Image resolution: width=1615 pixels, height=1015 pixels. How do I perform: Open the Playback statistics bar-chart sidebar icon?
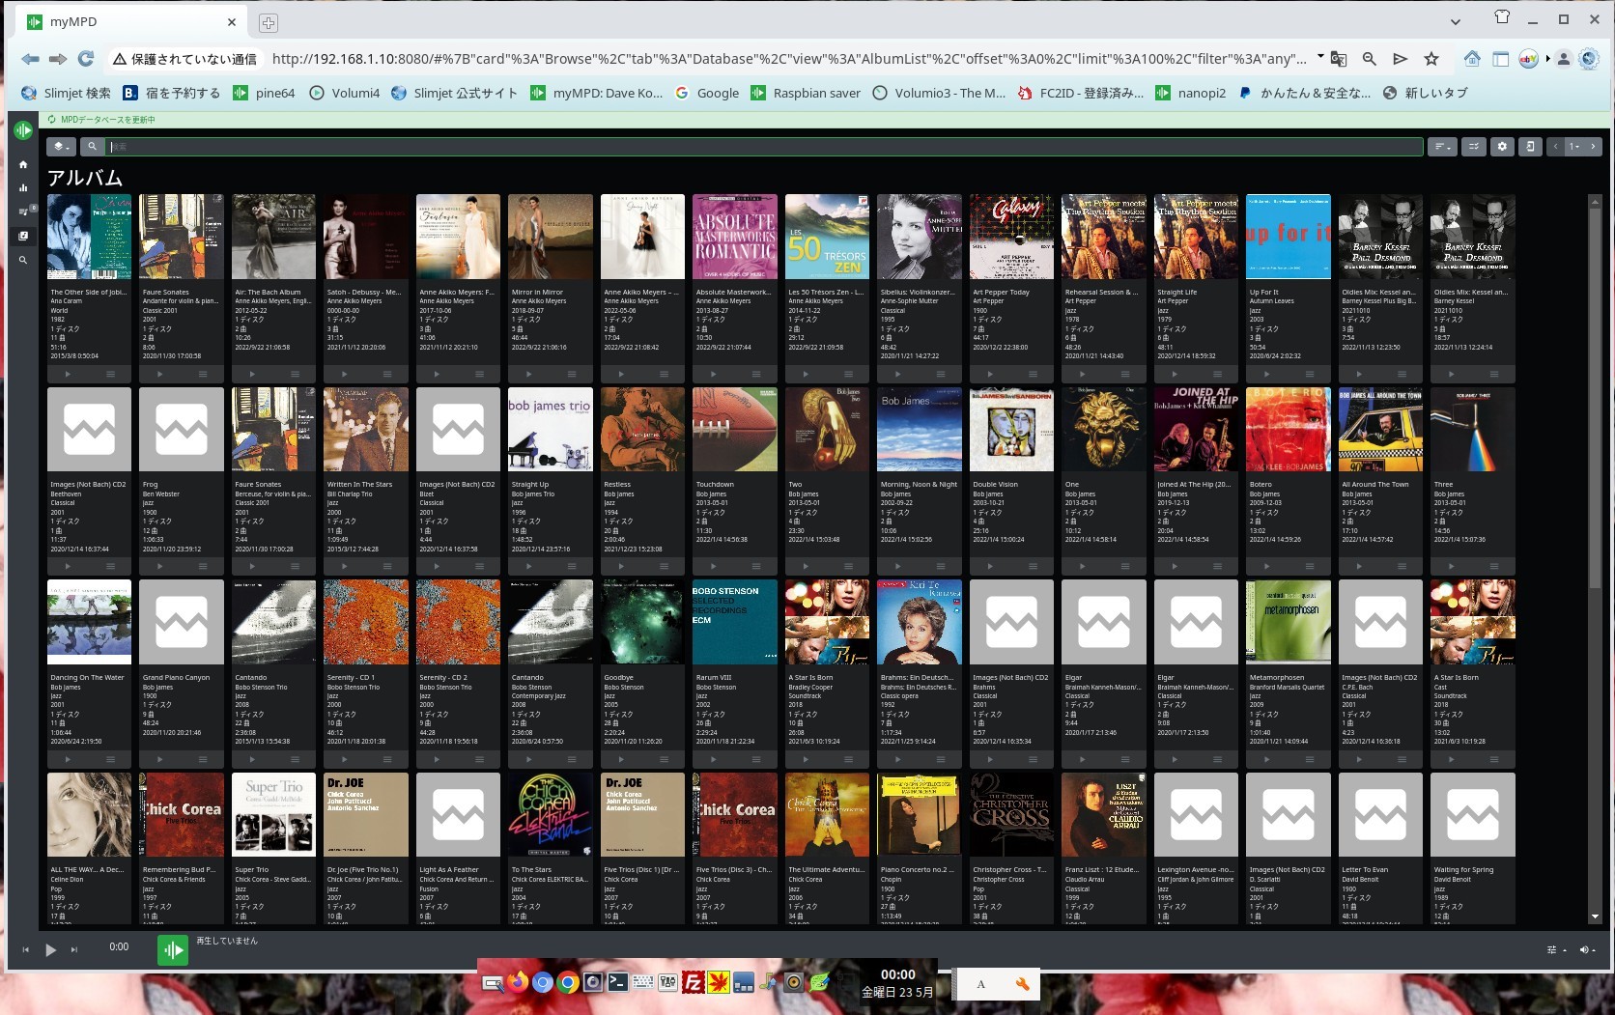click(23, 188)
